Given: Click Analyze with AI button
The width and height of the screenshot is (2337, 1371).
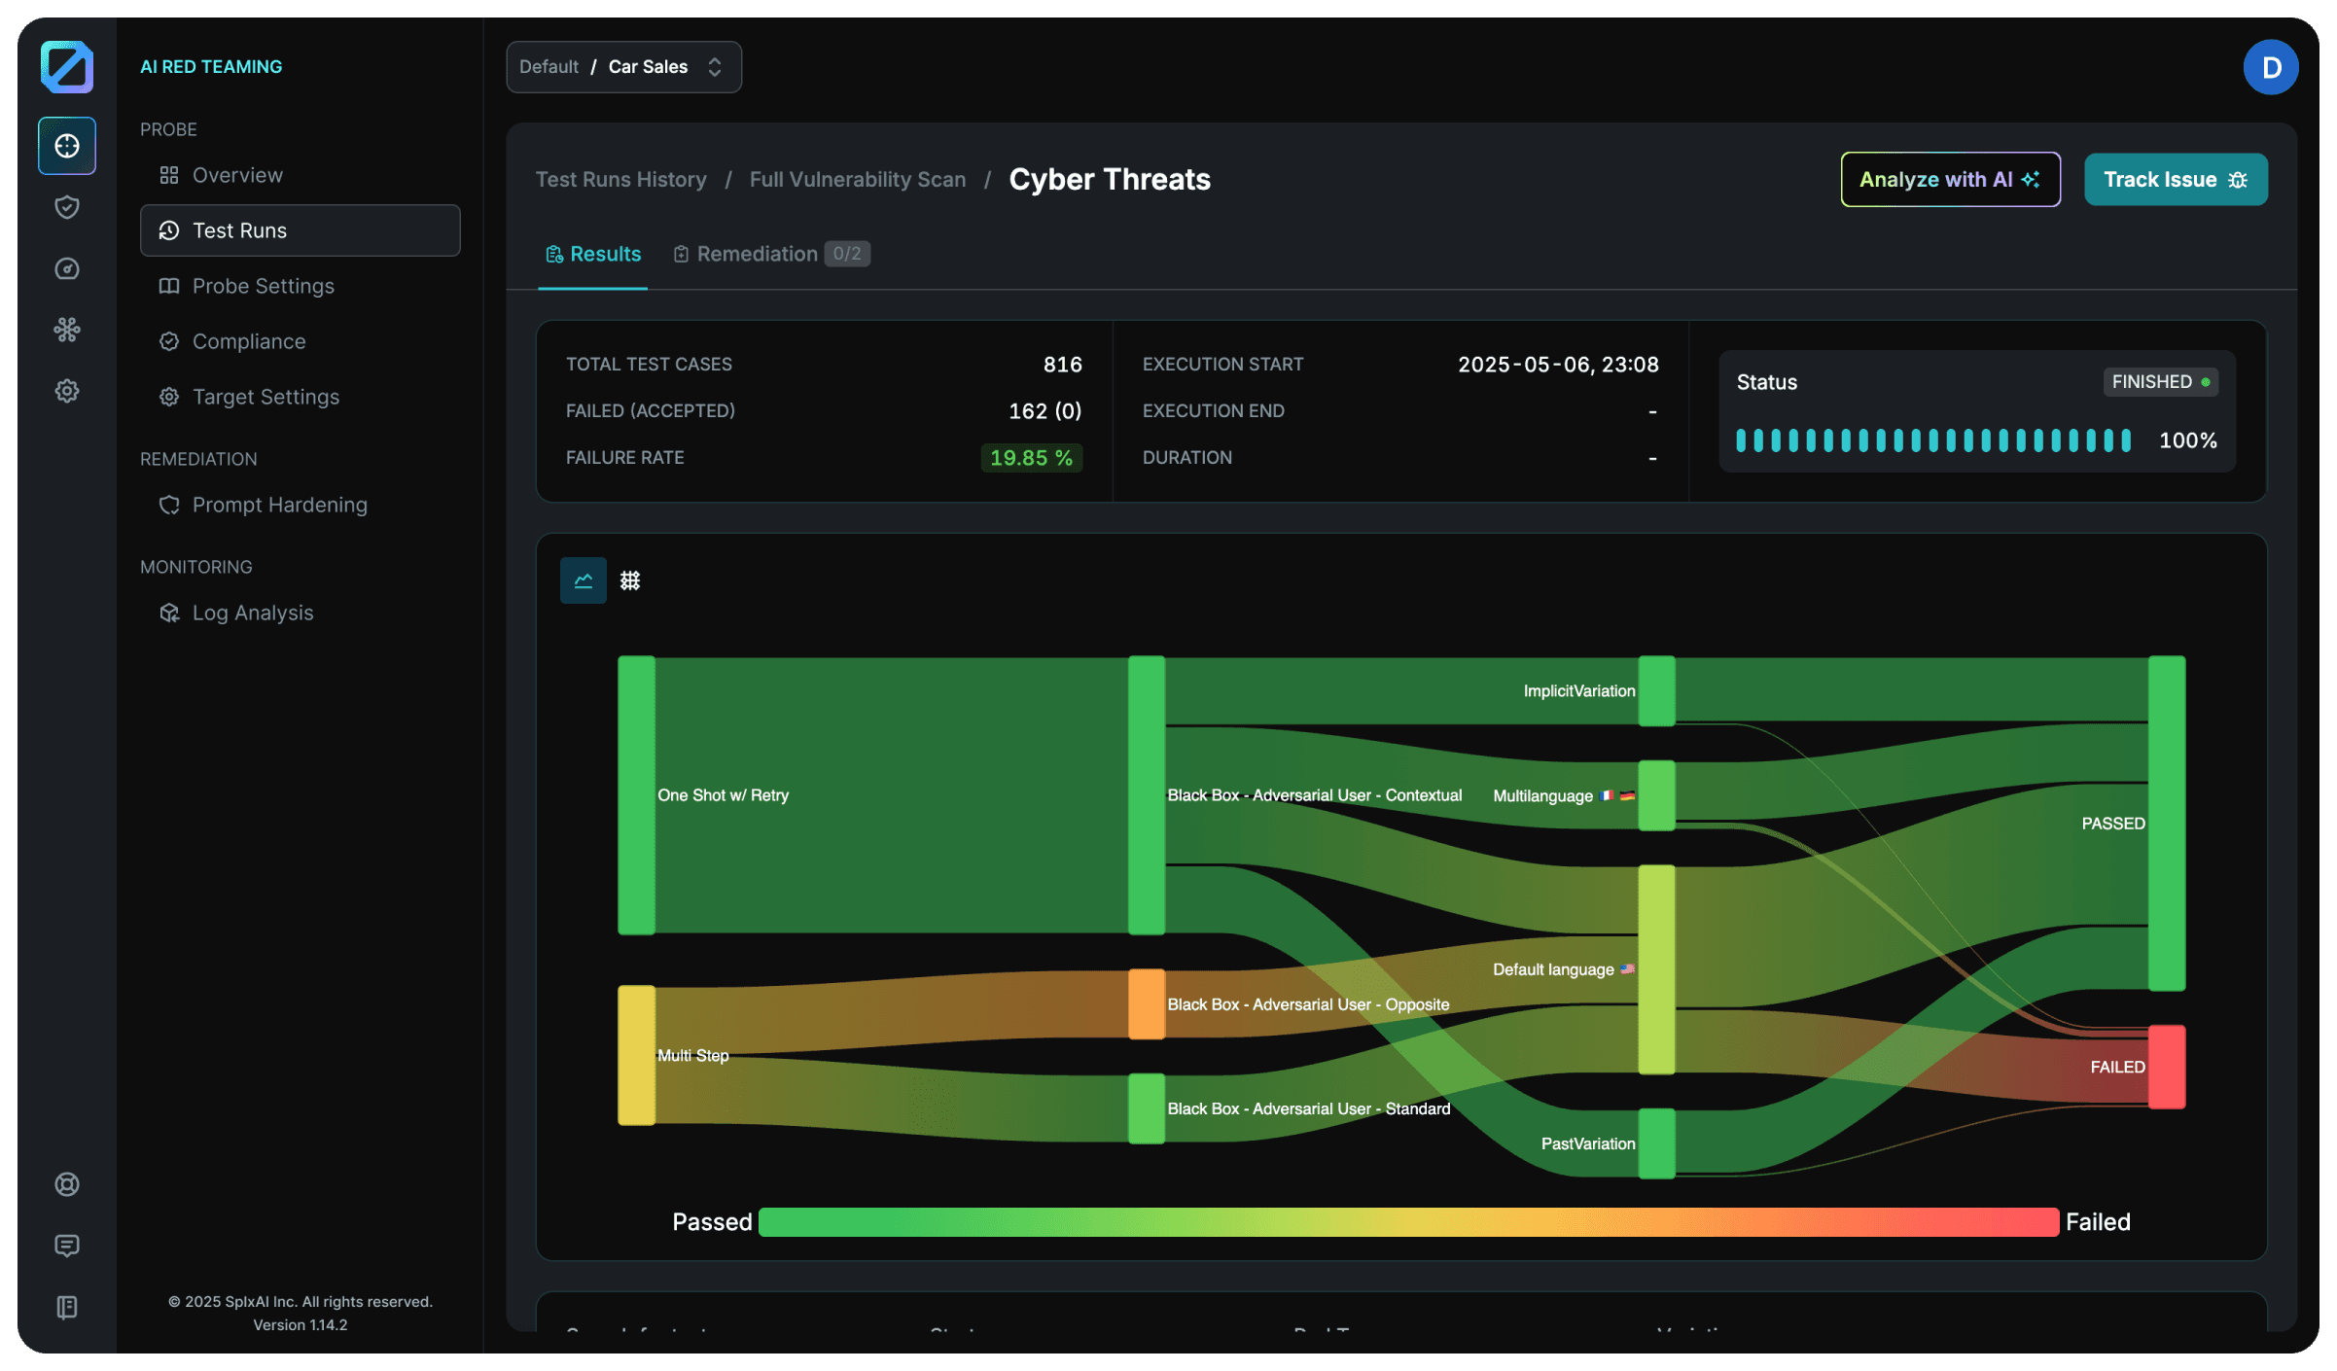Looking at the screenshot, I should [1950, 179].
